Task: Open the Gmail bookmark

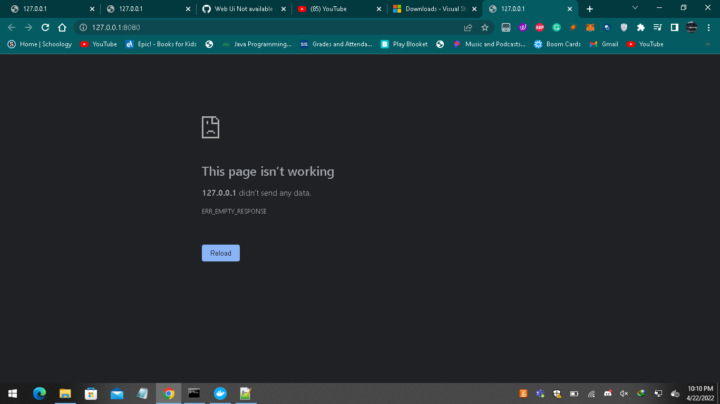Action: point(604,44)
